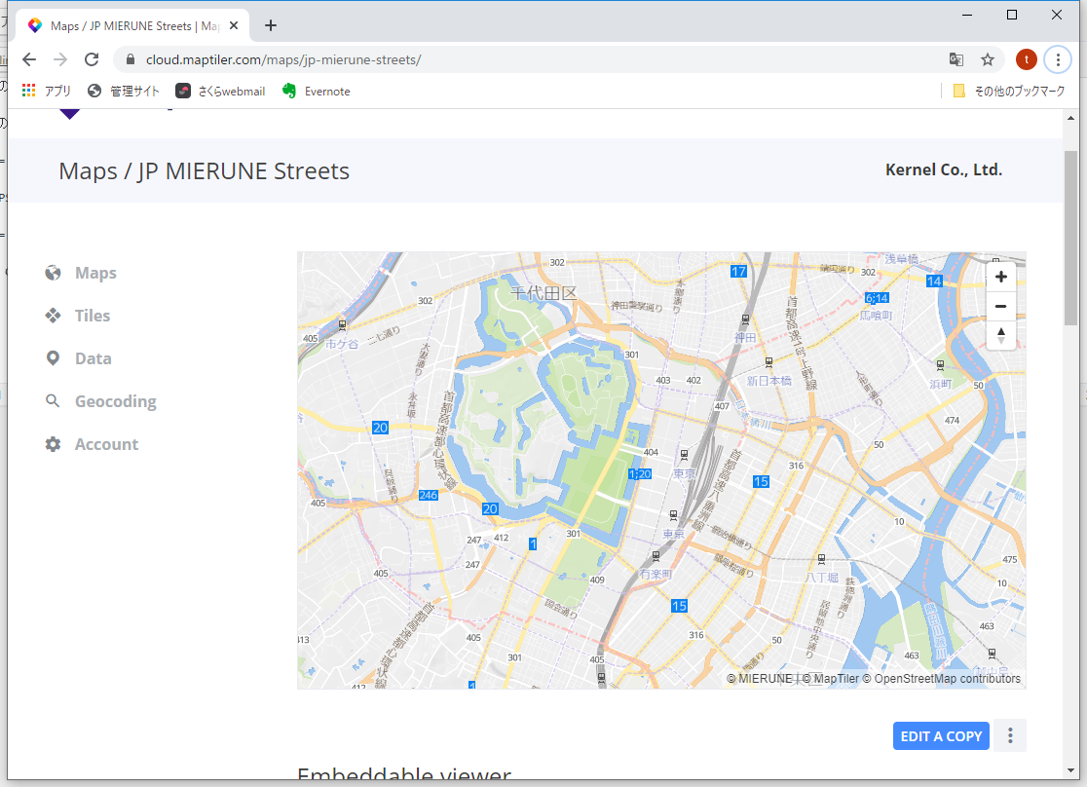Bookmark this page with star icon

click(x=988, y=59)
